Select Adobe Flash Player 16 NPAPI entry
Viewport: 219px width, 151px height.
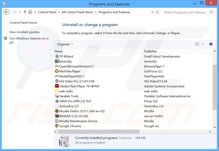tap(79, 86)
